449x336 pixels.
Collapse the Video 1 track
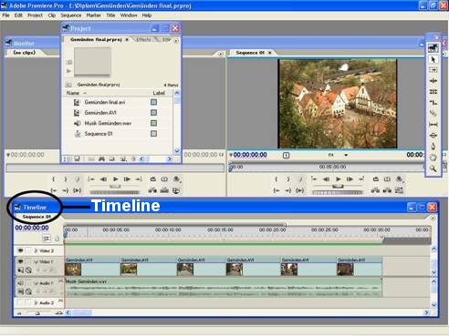36,261
